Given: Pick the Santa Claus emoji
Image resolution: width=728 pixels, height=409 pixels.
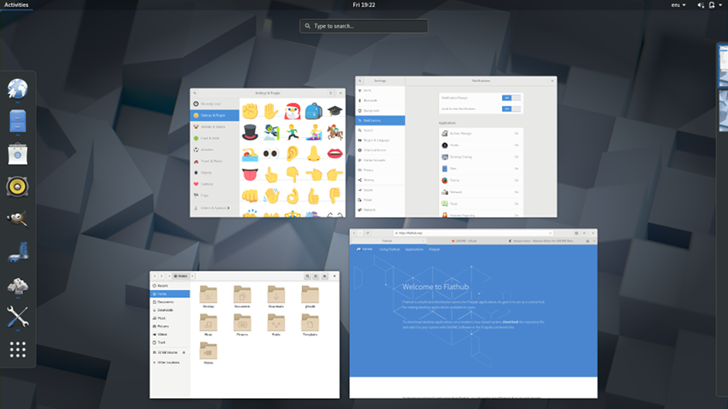Looking at the screenshot, I should click(293, 111).
